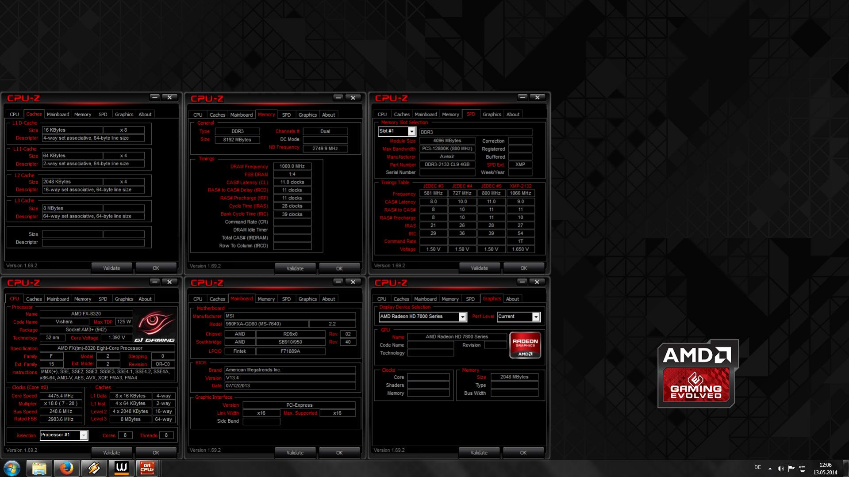Click OK in the Graphics window

click(x=523, y=453)
